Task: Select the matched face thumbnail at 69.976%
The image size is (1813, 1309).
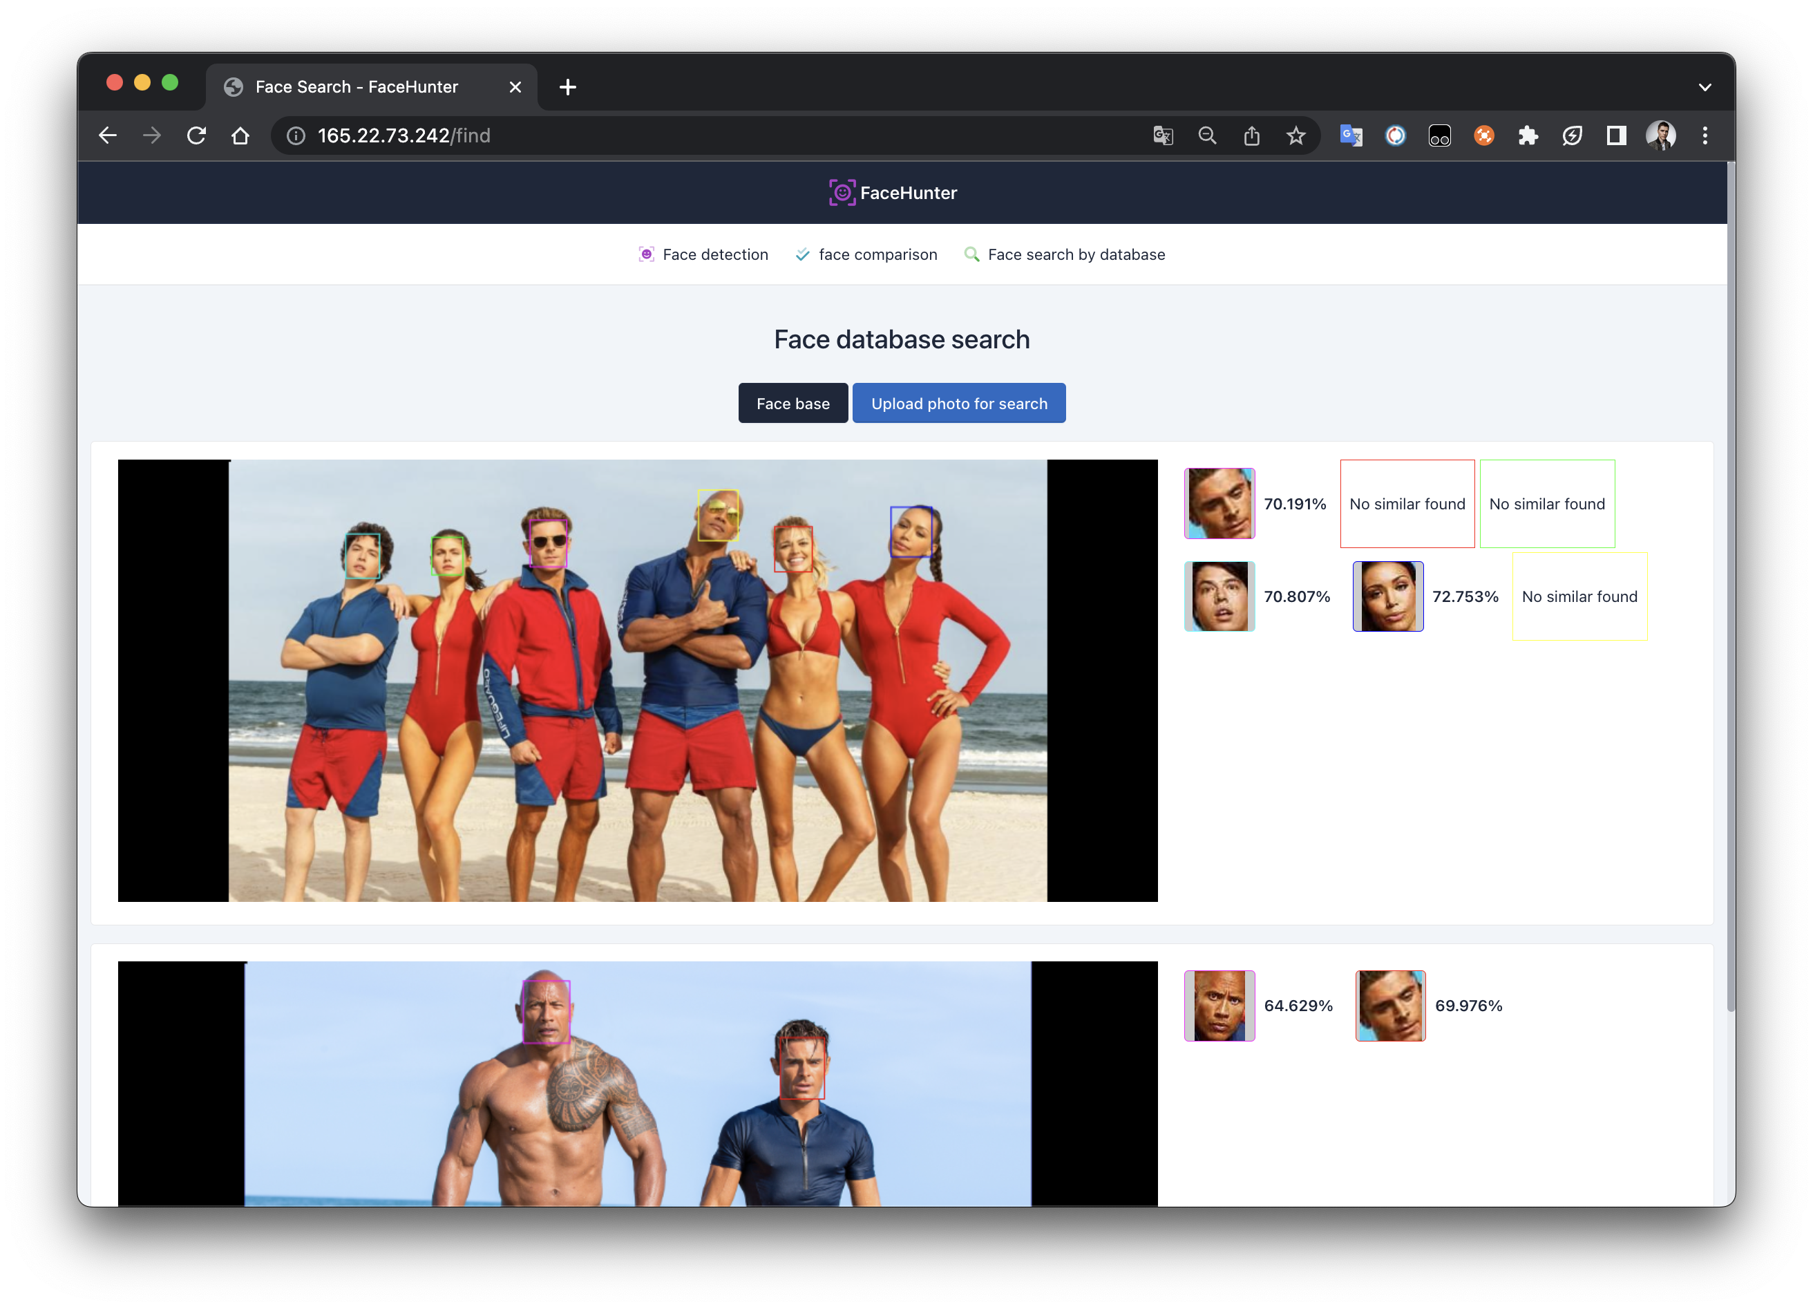Action: tap(1391, 1006)
